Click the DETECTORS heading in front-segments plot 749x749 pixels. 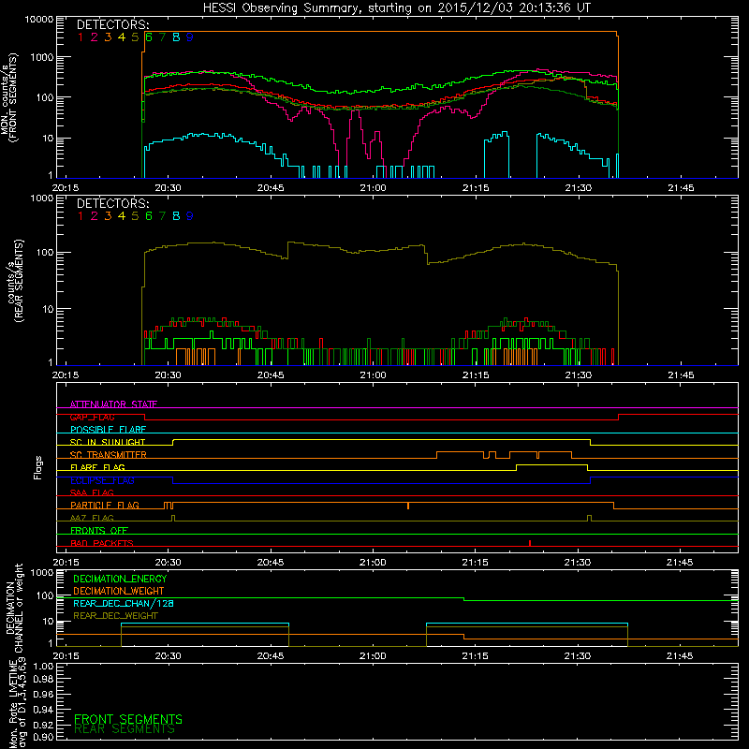click(x=112, y=24)
